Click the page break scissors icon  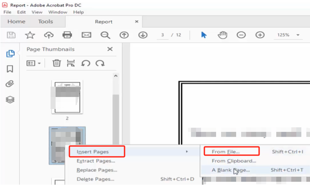click(x=71, y=63)
